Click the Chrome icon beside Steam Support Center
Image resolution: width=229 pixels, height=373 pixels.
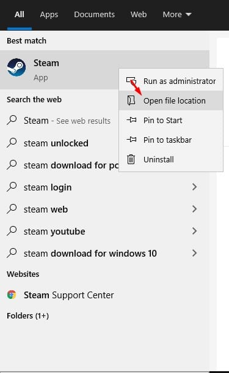pos(12,295)
